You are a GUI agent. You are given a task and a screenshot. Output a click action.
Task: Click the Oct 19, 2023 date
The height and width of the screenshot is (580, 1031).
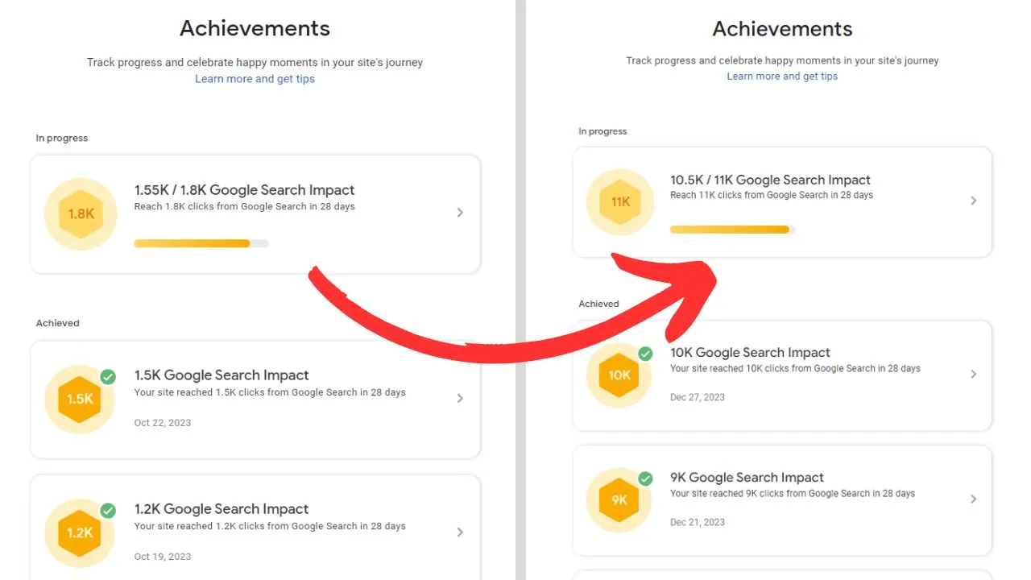pyautogui.click(x=163, y=557)
